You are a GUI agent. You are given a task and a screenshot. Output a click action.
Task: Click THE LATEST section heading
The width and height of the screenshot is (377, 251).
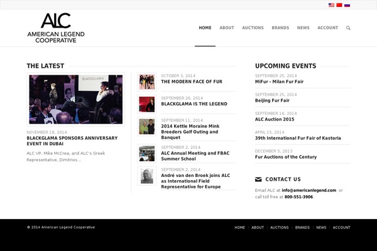pos(45,66)
